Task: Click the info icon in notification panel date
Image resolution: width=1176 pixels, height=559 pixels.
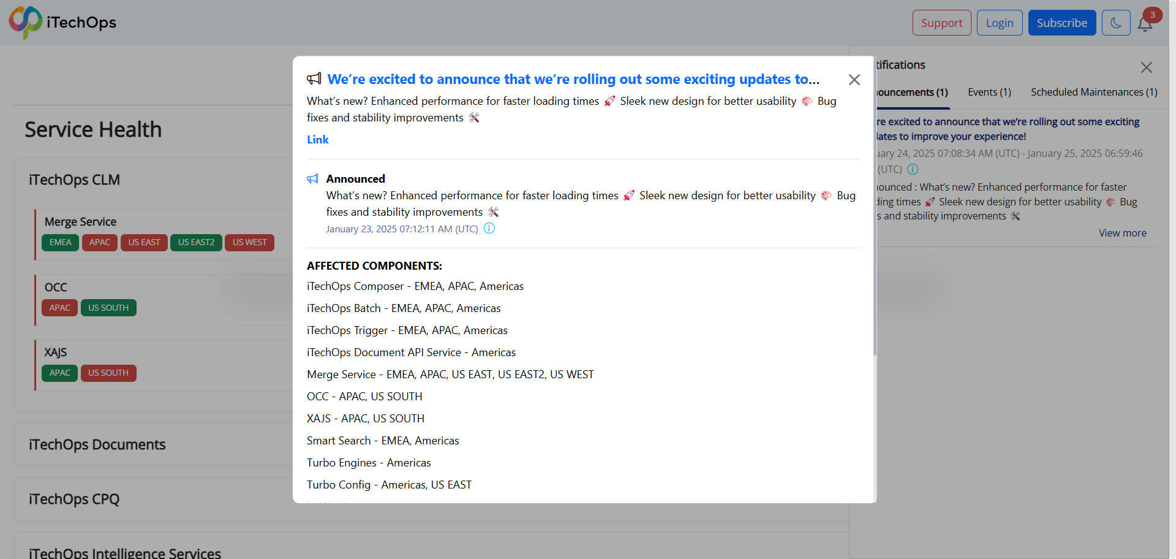Action: pyautogui.click(x=913, y=169)
